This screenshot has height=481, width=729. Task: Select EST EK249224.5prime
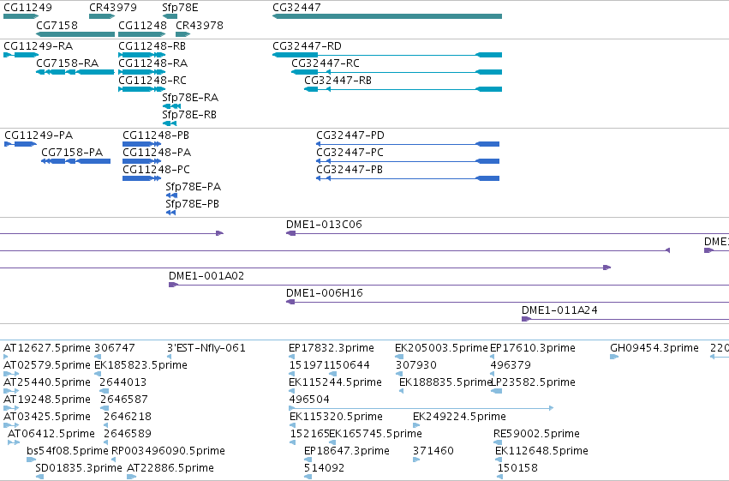pyautogui.click(x=416, y=425)
